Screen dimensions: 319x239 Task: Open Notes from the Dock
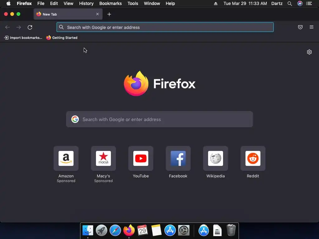point(156,230)
